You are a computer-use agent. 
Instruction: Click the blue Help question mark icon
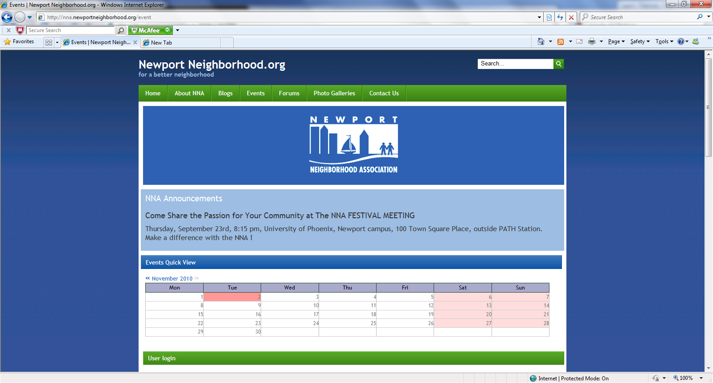click(681, 41)
